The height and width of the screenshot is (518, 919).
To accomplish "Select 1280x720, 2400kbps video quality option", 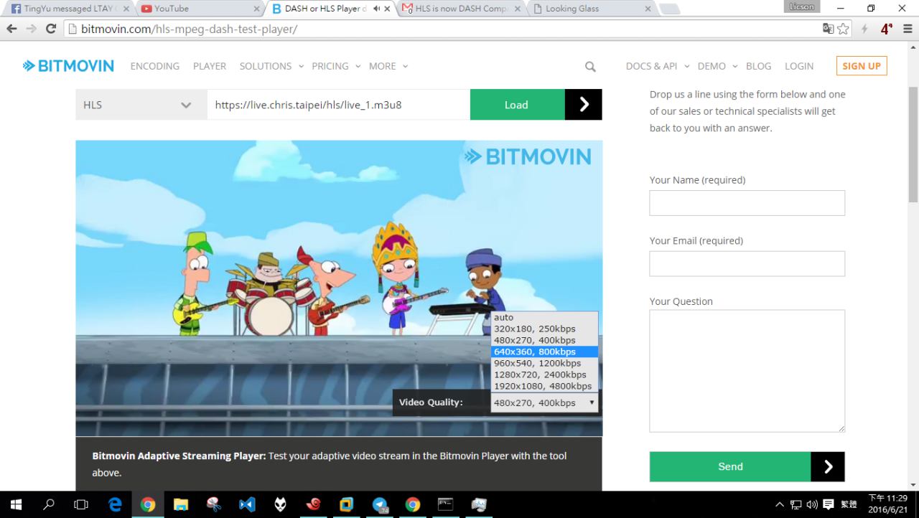I will pos(540,375).
